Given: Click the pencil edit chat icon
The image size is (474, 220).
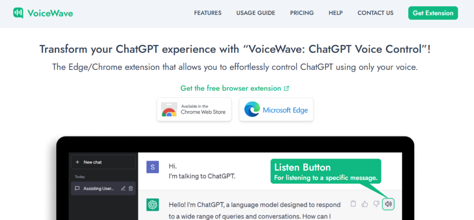Looking at the screenshot, I should tap(123, 189).
